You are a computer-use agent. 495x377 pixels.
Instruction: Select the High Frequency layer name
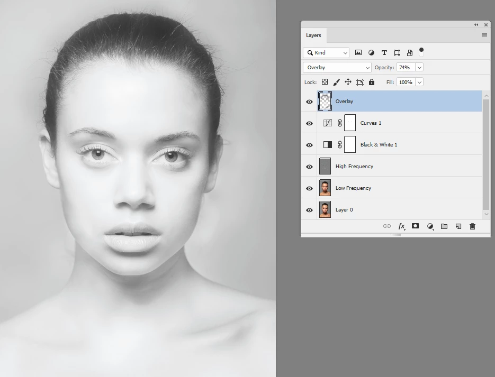[354, 167]
